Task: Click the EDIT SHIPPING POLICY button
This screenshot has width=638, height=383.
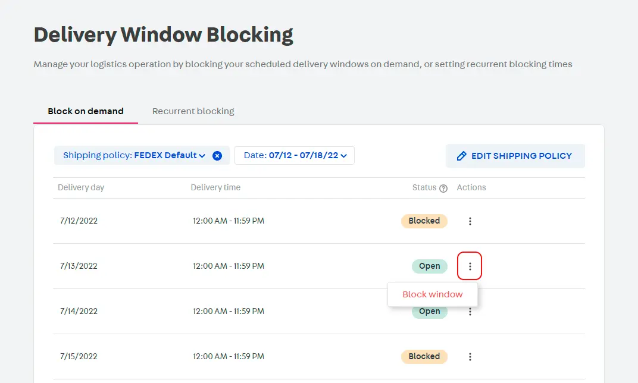Action: pyautogui.click(x=515, y=155)
